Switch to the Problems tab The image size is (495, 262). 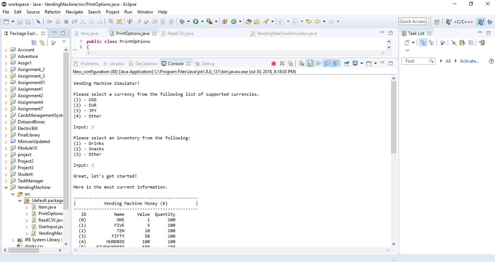pyautogui.click(x=86, y=64)
